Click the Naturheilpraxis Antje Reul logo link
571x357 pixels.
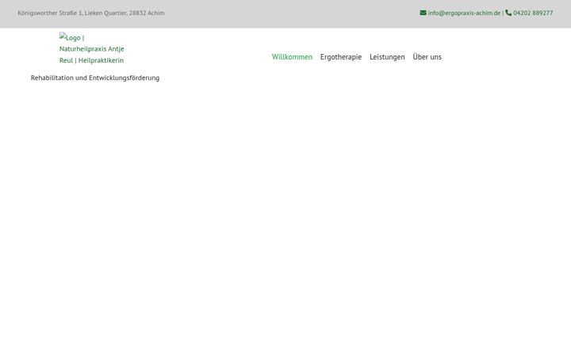coord(92,49)
